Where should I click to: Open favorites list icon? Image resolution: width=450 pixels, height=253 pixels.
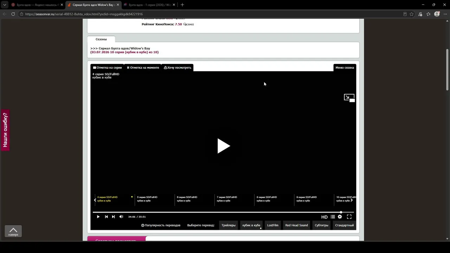pyautogui.click(x=429, y=14)
